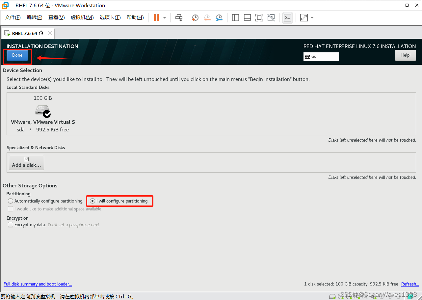The width and height of the screenshot is (422, 300).
Task: Open the stretch display dropdown arrow
Action: (x=312, y=18)
